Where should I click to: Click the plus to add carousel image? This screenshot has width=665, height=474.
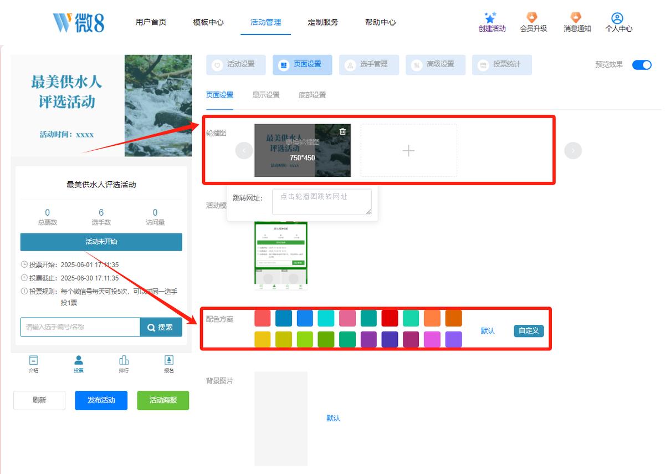point(408,150)
